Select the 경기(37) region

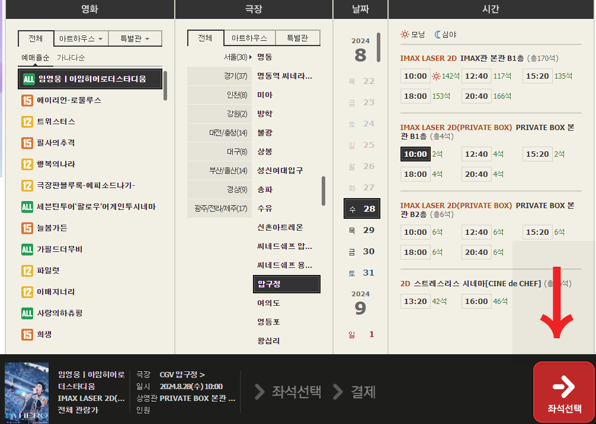(219, 76)
